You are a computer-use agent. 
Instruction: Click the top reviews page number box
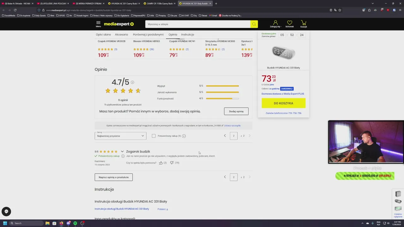pos(234,136)
